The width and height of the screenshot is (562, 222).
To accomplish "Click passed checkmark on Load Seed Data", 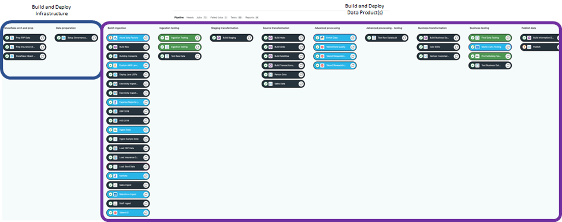I will (110, 166).
